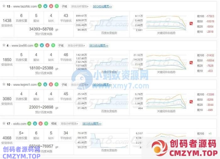Image resolution: width=220 pixels, height=159 pixels.
Task: Expand 排名分析报告 for tazzfdc.com
Action: (x=80, y=6)
